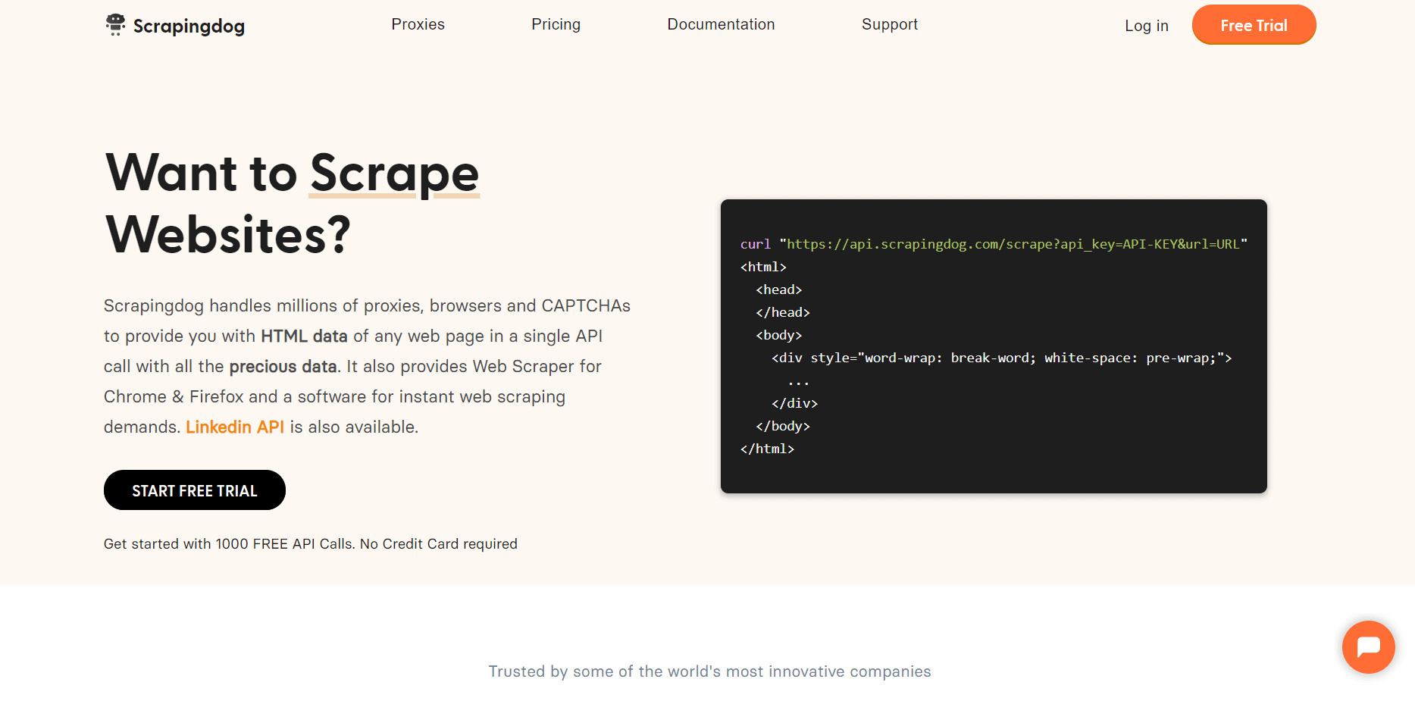The image size is (1415, 701).
Task: Open the Documentation nav link
Action: point(721,24)
